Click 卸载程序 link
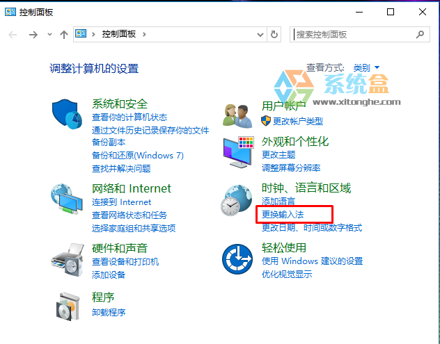The image size is (440, 344). (x=109, y=312)
